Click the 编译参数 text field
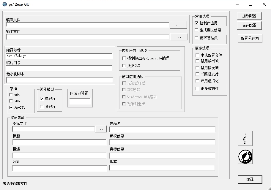Screen dimensions: 271x190 point(59,56)
